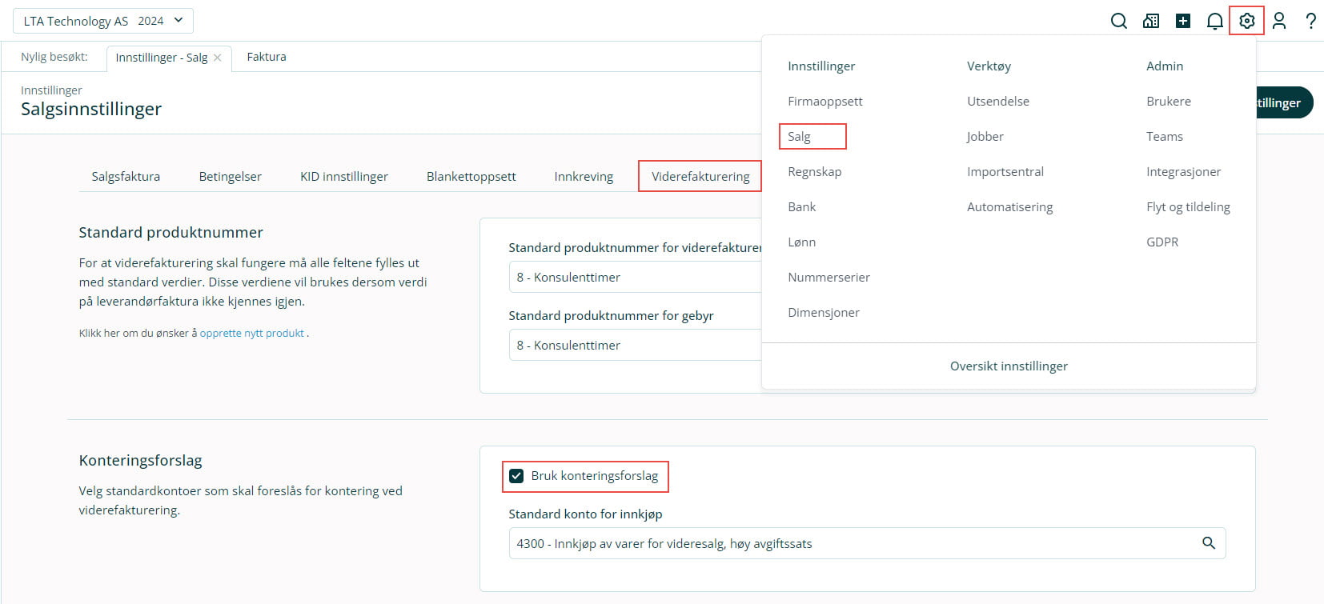Image resolution: width=1324 pixels, height=604 pixels.
Task: Uncheck Bruk konteringsforslag checkbox
Action: tap(516, 476)
